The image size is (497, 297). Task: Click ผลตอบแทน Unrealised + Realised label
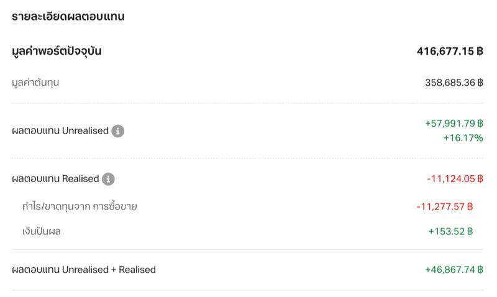(x=84, y=270)
